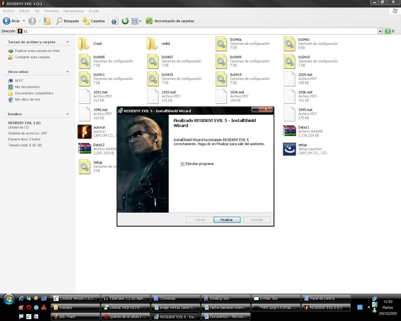The width and height of the screenshot is (401, 321).
Task: Click Sincronización de carpetas button
Action: (170, 21)
